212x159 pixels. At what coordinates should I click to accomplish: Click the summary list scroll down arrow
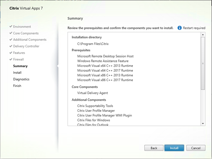pyautogui.click(x=203, y=123)
